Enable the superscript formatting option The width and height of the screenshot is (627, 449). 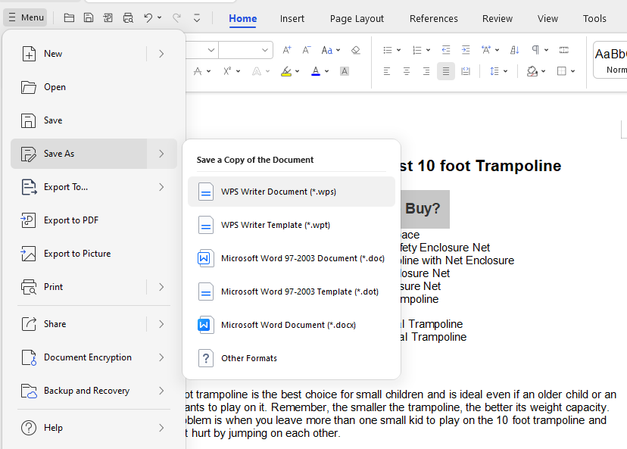pos(227,70)
